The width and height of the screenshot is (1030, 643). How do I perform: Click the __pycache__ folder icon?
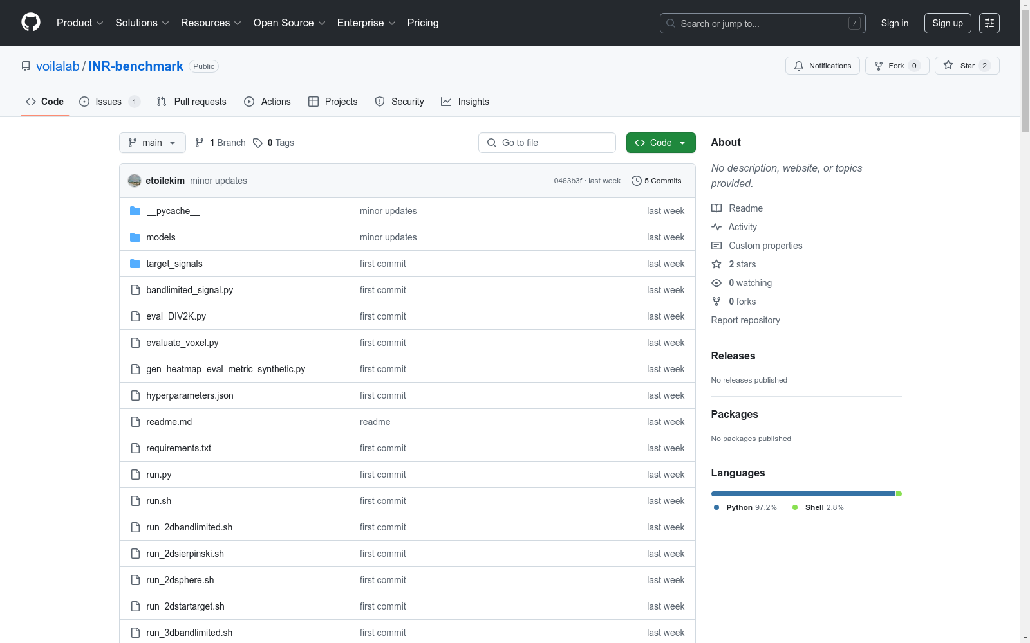(x=135, y=211)
